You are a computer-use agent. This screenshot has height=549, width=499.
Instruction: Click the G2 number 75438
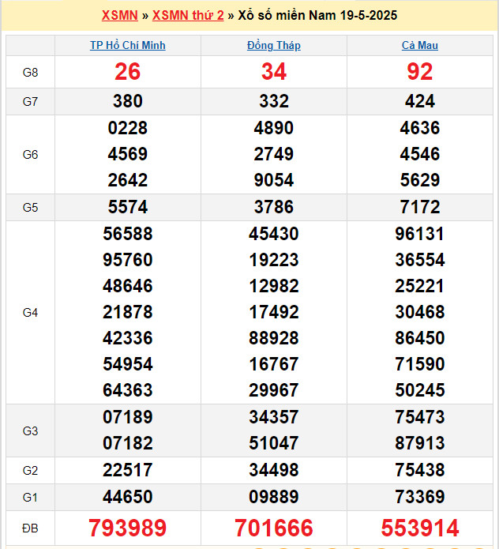(420, 470)
